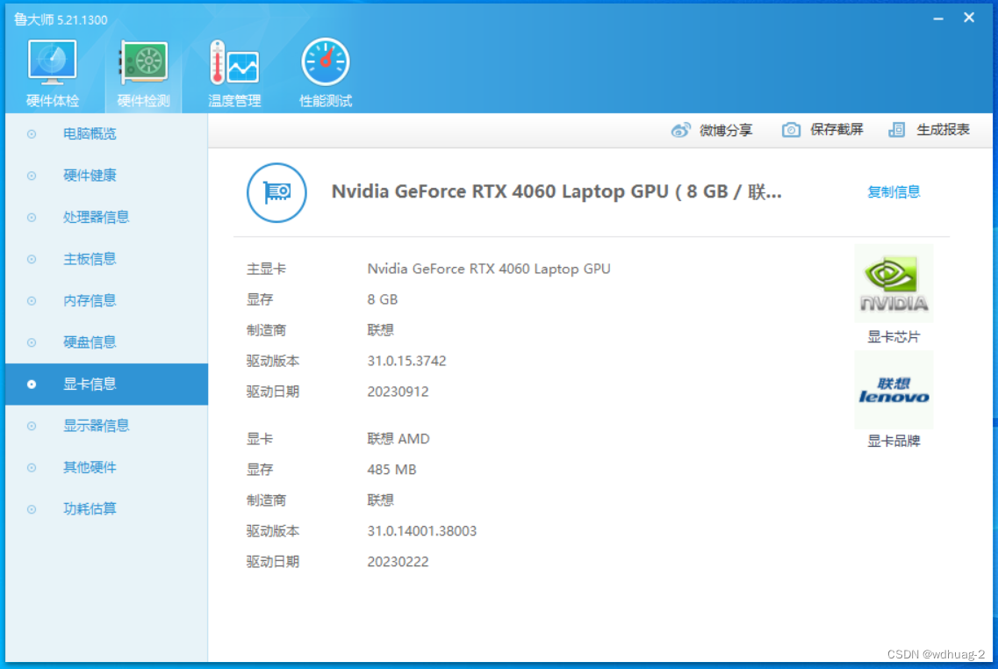
Task: Click driver date 20230912
Action: pyautogui.click(x=398, y=392)
